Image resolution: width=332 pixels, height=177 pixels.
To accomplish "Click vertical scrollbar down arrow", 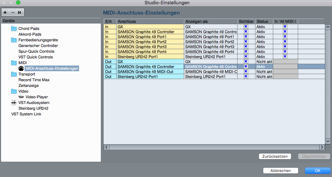I will (328, 141).
